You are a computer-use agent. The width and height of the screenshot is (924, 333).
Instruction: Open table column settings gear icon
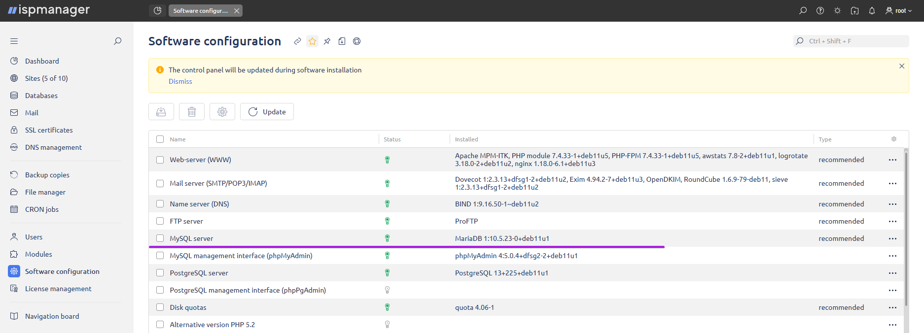(x=894, y=139)
